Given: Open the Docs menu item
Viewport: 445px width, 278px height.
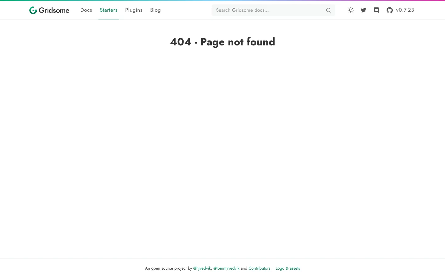Looking at the screenshot, I should point(86,10).
